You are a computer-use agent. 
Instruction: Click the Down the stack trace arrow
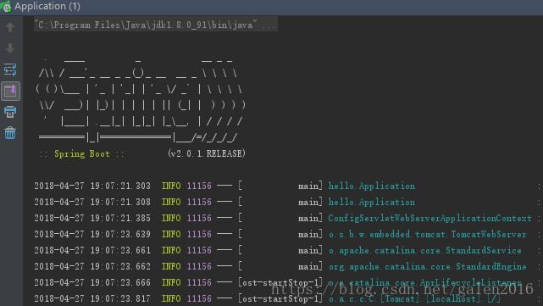pos(10,47)
